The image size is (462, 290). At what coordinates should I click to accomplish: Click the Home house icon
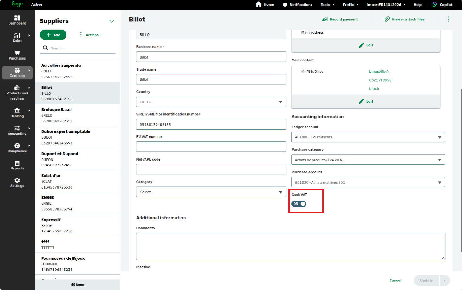point(259,4)
